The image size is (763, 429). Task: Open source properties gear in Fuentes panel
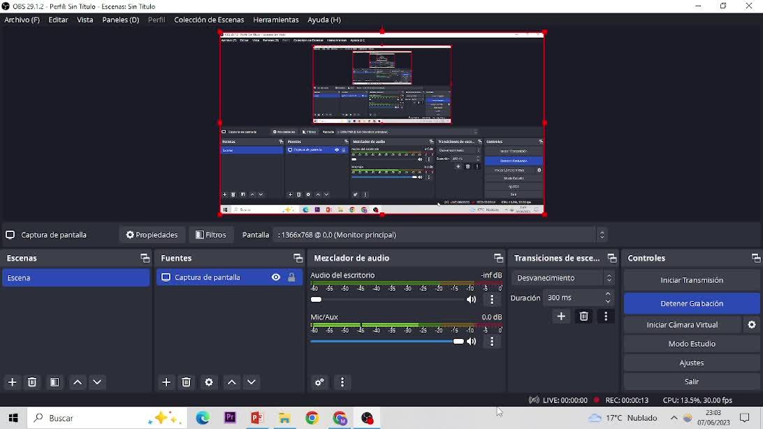[209, 382]
